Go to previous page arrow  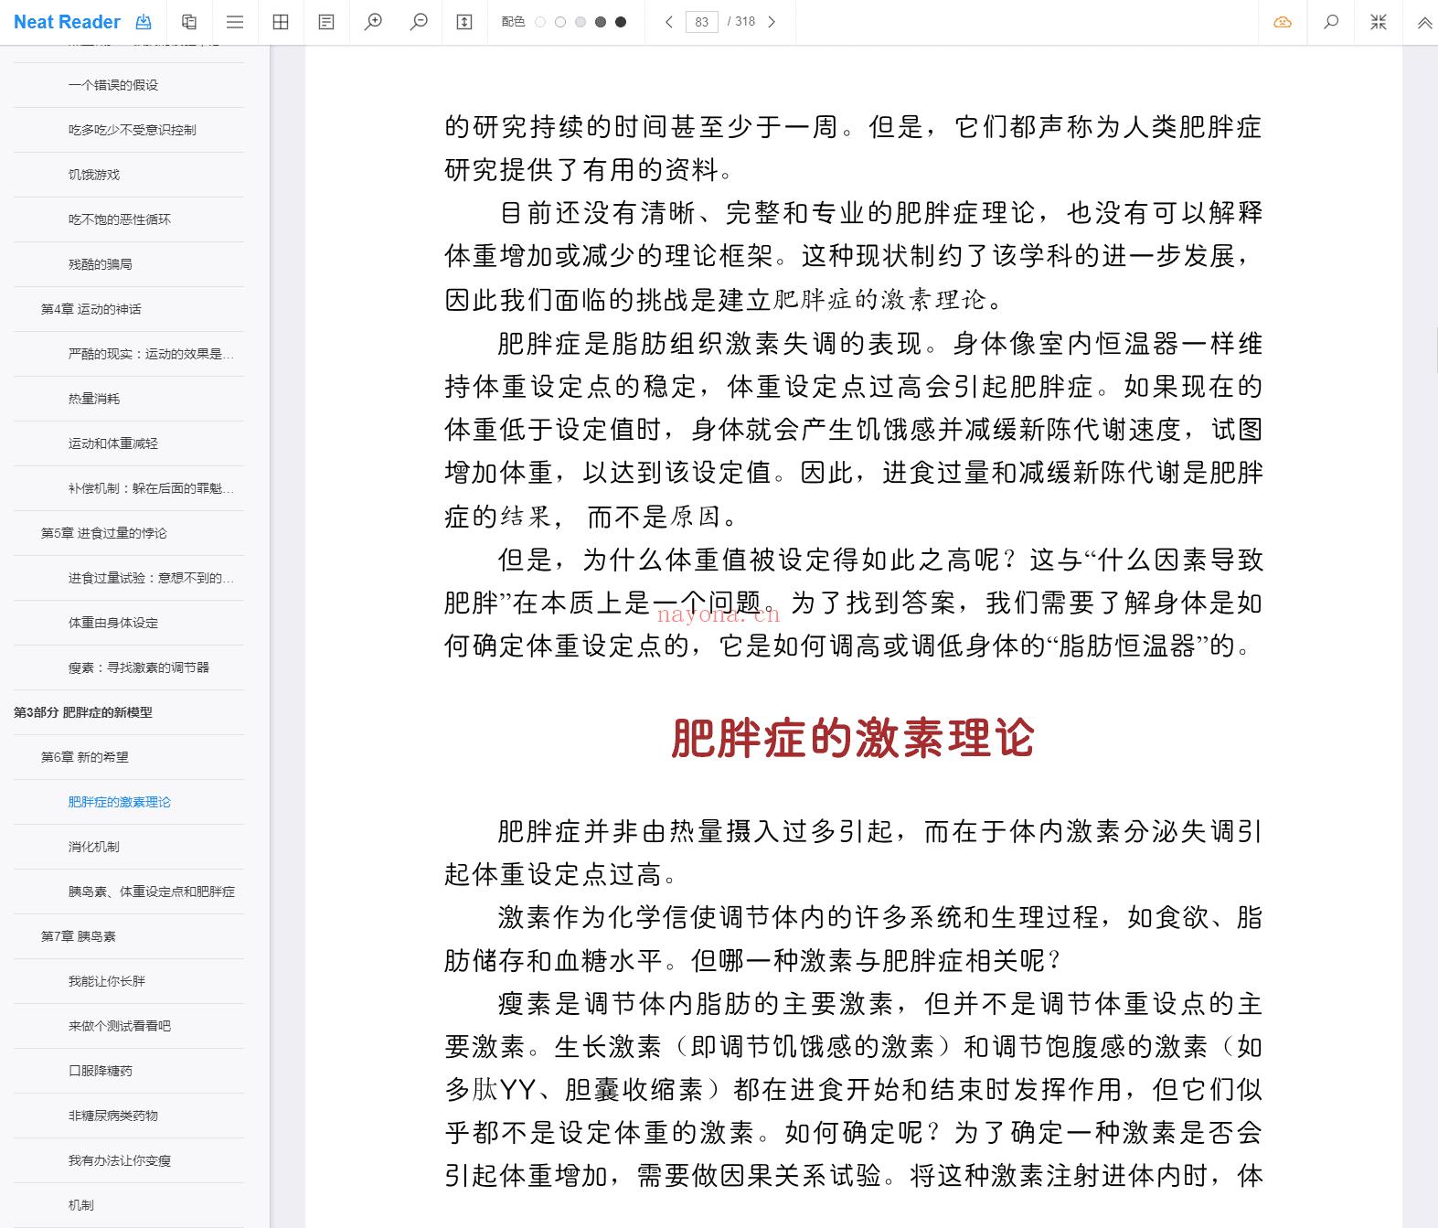tap(669, 22)
